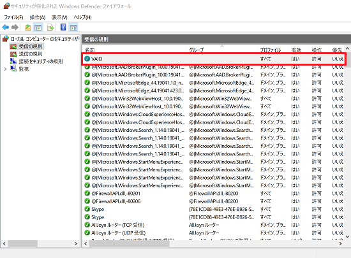Click the tree pane horizontal scrollbar thumb
This screenshot has width=351, height=258.
pos(23,244)
